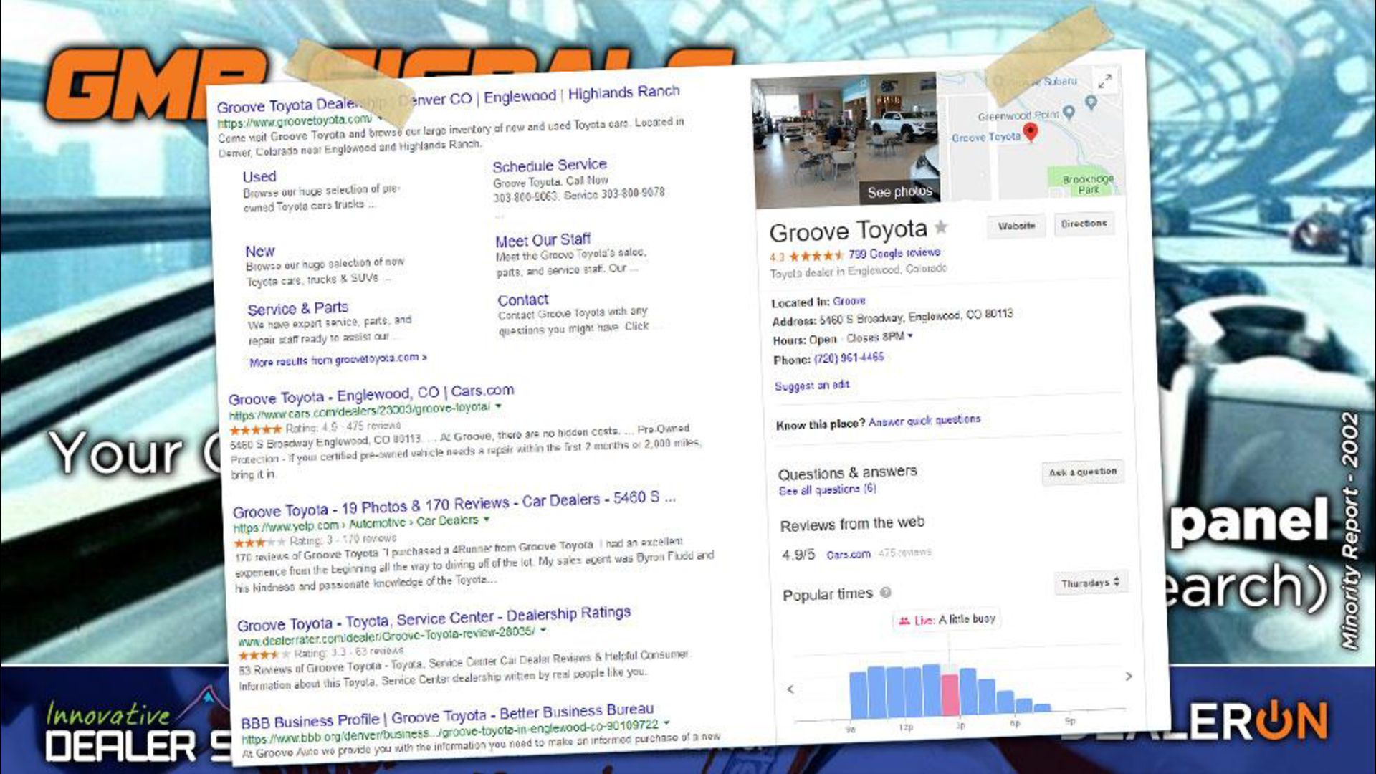Toggle the save star beside Groove Toyota
Image resolution: width=1376 pixels, height=774 pixels.
click(x=941, y=227)
